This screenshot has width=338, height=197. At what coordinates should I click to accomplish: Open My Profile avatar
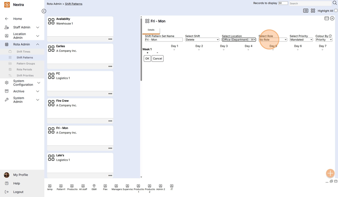tap(6, 175)
